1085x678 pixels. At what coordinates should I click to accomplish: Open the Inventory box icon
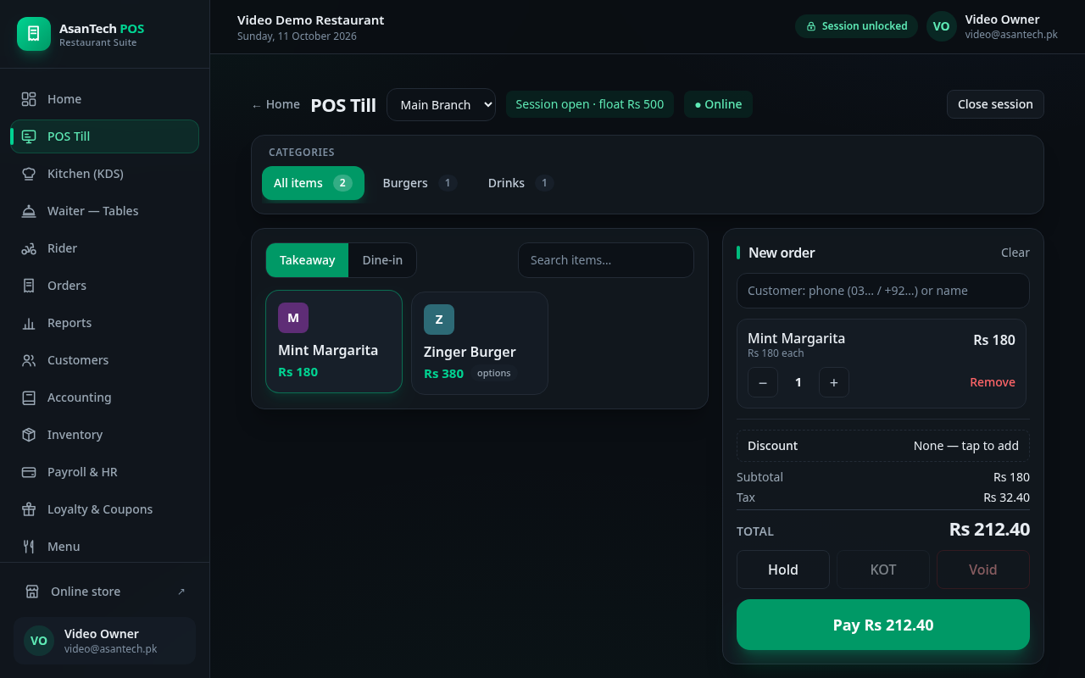pyautogui.click(x=29, y=435)
